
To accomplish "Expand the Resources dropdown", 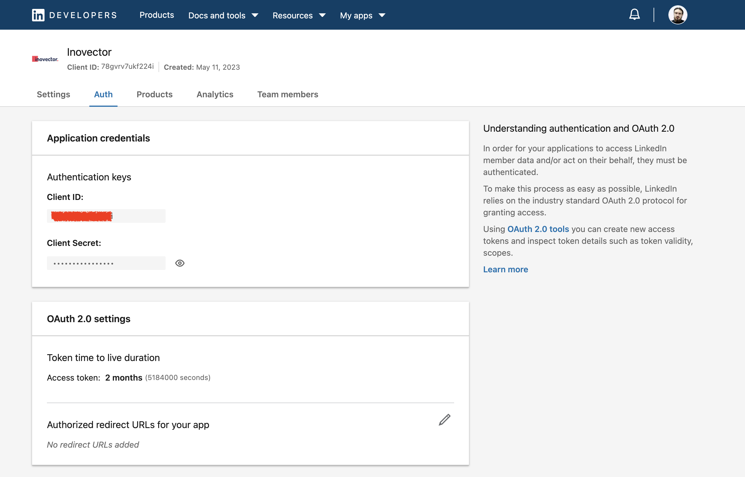I will click(x=299, y=15).
